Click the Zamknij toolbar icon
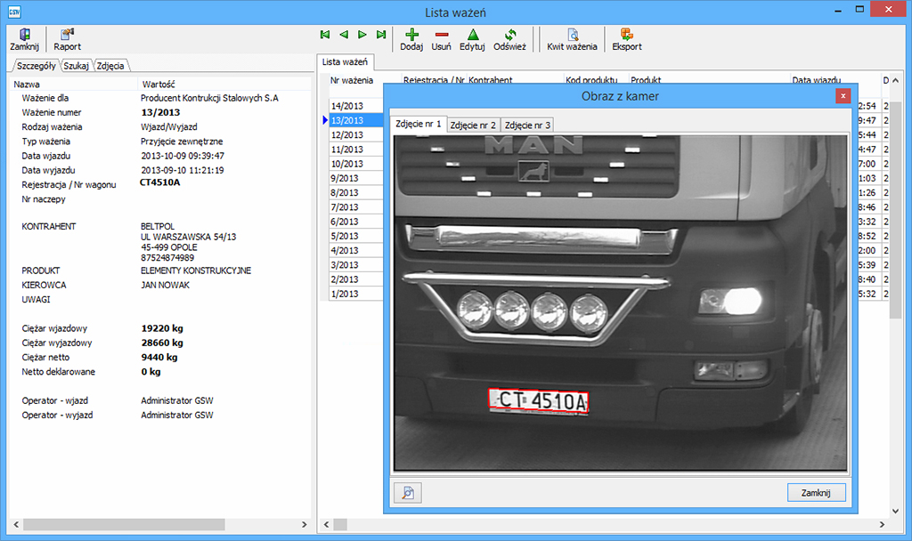This screenshot has height=541, width=912. point(24,38)
